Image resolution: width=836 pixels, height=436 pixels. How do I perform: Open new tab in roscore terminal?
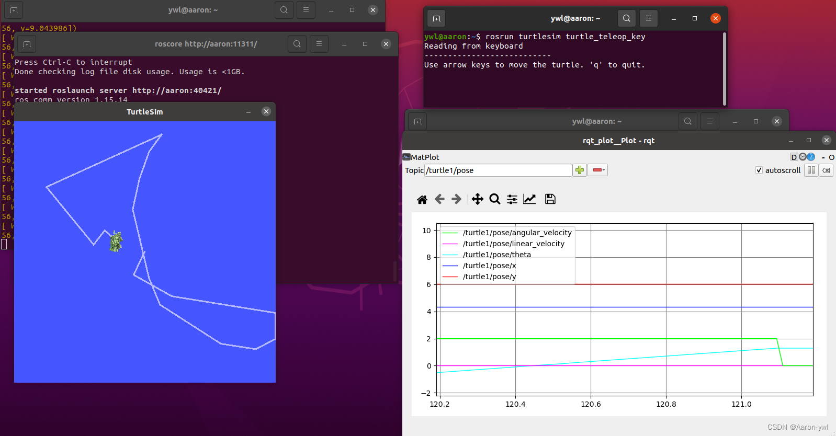coord(27,44)
